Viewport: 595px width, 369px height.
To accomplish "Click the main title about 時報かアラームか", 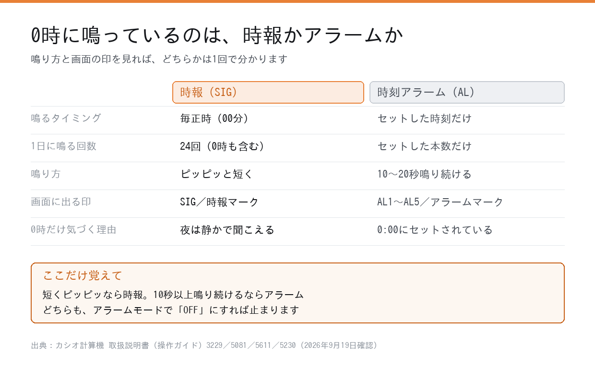I will pos(217,36).
